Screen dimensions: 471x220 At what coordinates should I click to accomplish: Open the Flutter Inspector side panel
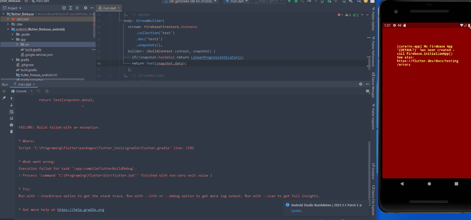click(373, 117)
